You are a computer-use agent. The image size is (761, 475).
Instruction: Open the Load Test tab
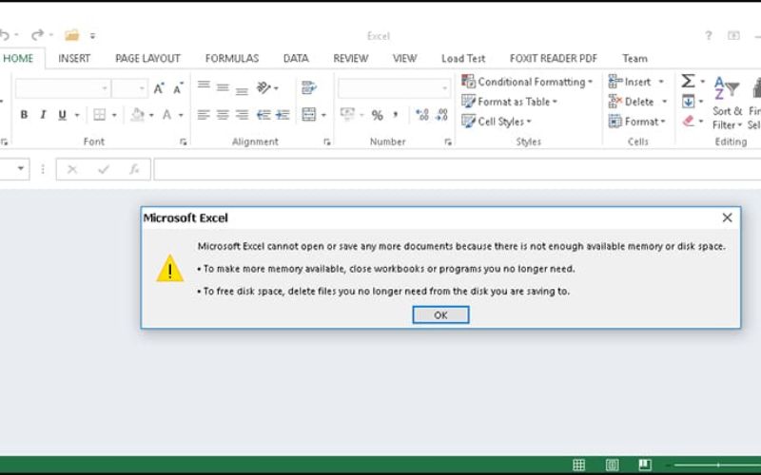pyautogui.click(x=463, y=59)
